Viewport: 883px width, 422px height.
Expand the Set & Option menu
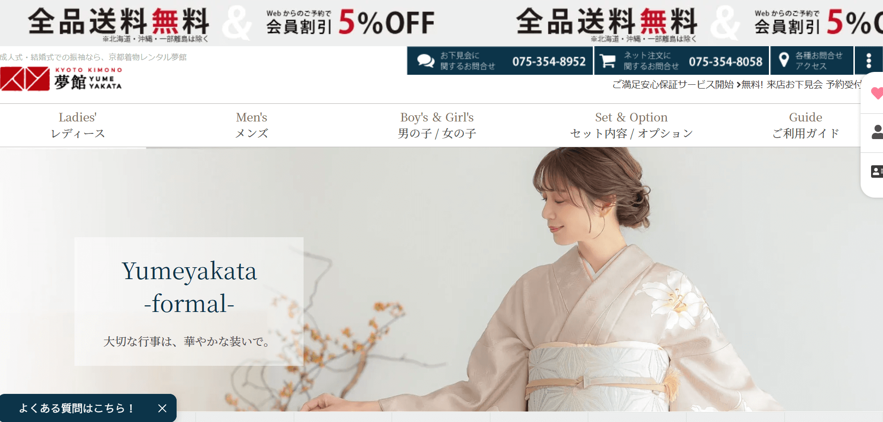pyautogui.click(x=631, y=125)
